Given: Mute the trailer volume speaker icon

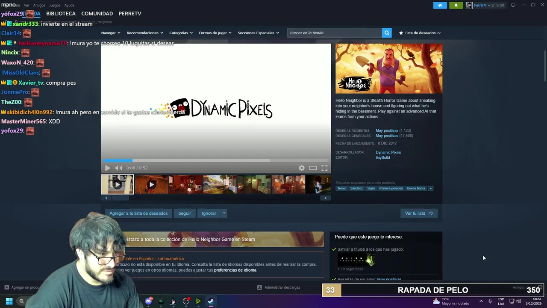Looking at the screenshot, I should (119, 168).
